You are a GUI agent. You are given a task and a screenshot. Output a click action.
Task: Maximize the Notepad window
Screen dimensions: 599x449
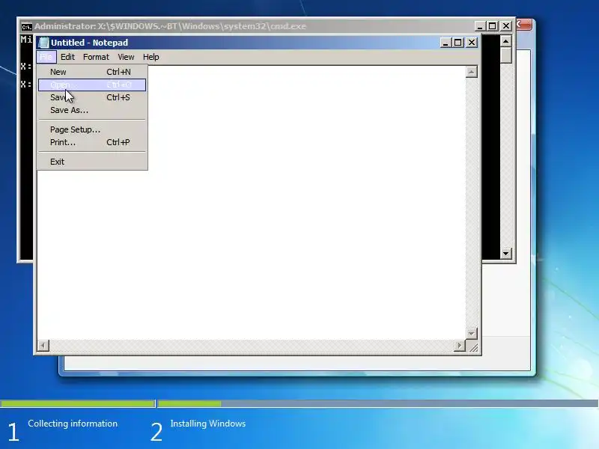[x=457, y=43]
